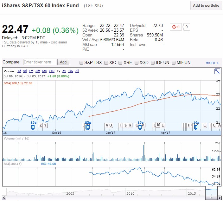
Task: Open news flag Z on chart
Action: [41, 125]
